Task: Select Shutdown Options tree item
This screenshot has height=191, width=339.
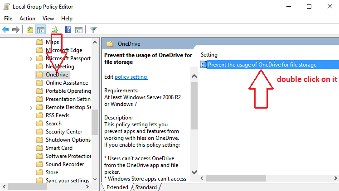Action: 68,140
